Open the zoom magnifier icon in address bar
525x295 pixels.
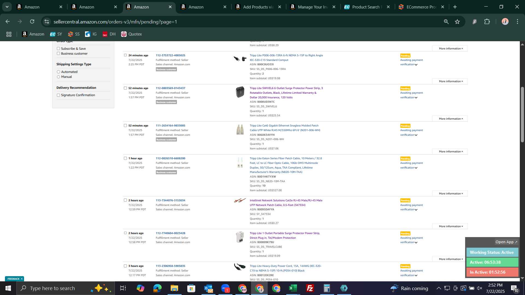click(x=446, y=22)
